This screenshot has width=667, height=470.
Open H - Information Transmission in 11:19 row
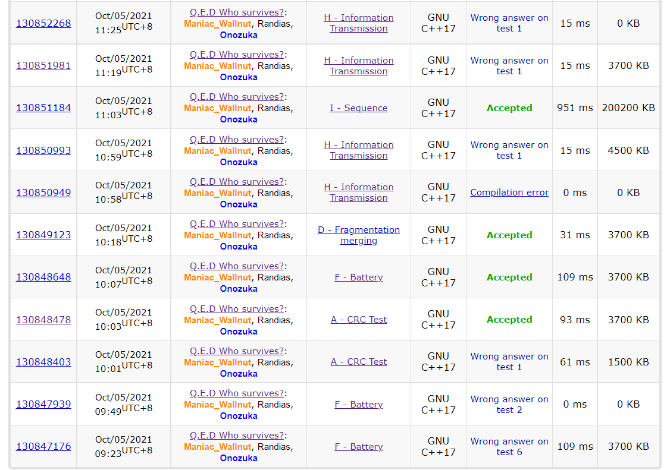[x=359, y=66]
